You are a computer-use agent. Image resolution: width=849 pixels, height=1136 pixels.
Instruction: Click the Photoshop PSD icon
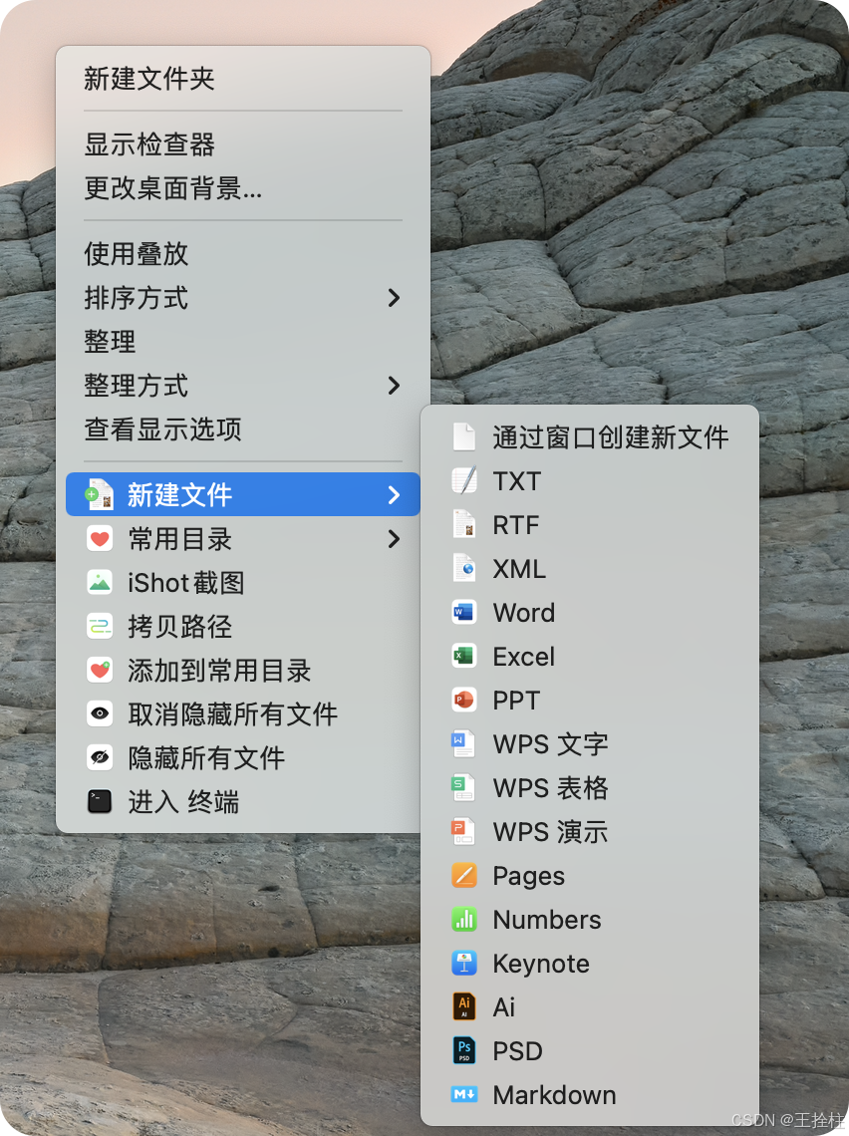click(464, 1050)
